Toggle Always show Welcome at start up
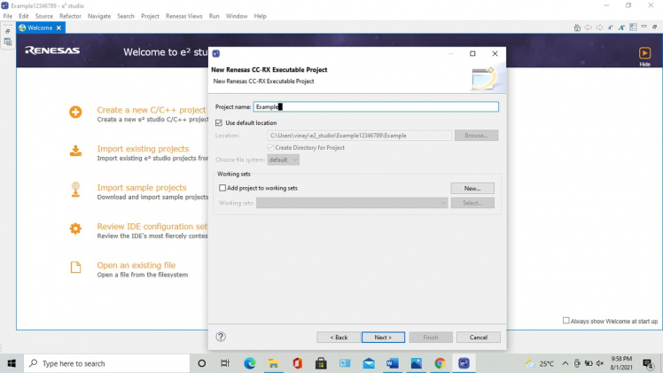This screenshot has width=663, height=373. tap(565, 321)
